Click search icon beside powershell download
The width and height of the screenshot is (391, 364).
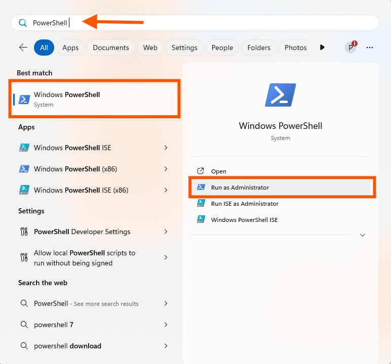click(x=24, y=346)
